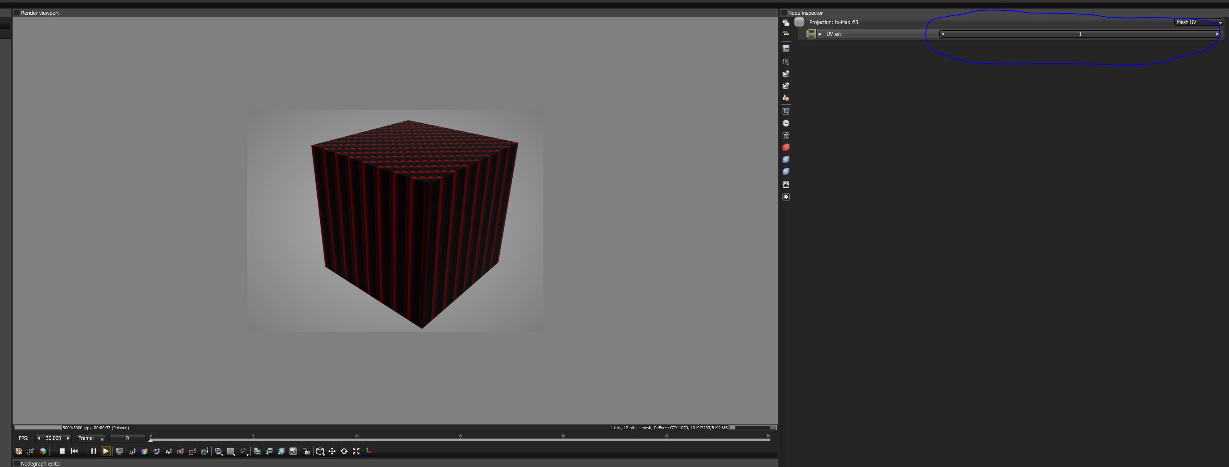Click the white balance picker icon
The height and width of the screenshot is (467, 1229).
pos(144,451)
